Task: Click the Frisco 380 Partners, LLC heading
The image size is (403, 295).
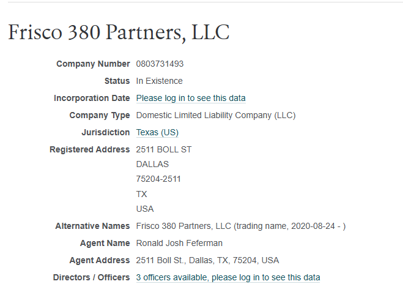Action: [x=119, y=32]
